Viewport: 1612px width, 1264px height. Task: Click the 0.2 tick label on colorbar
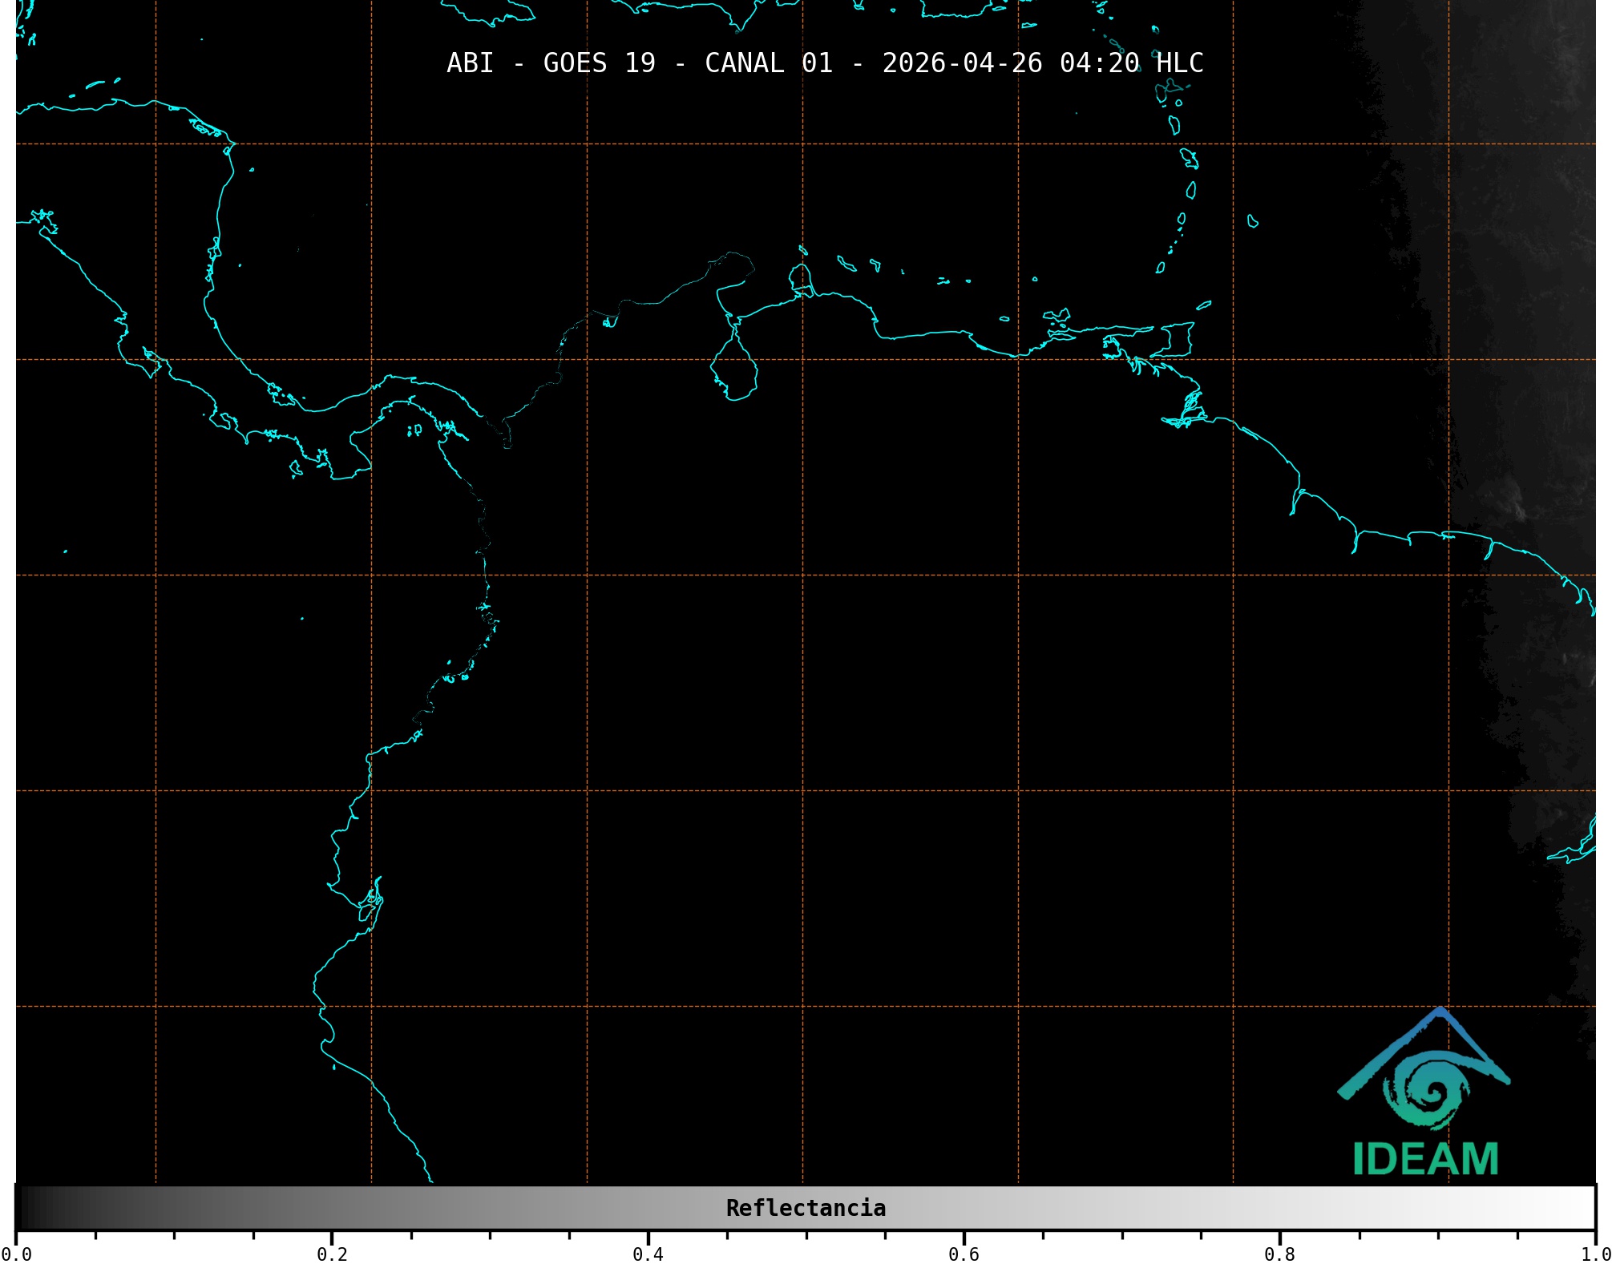[x=332, y=1254]
